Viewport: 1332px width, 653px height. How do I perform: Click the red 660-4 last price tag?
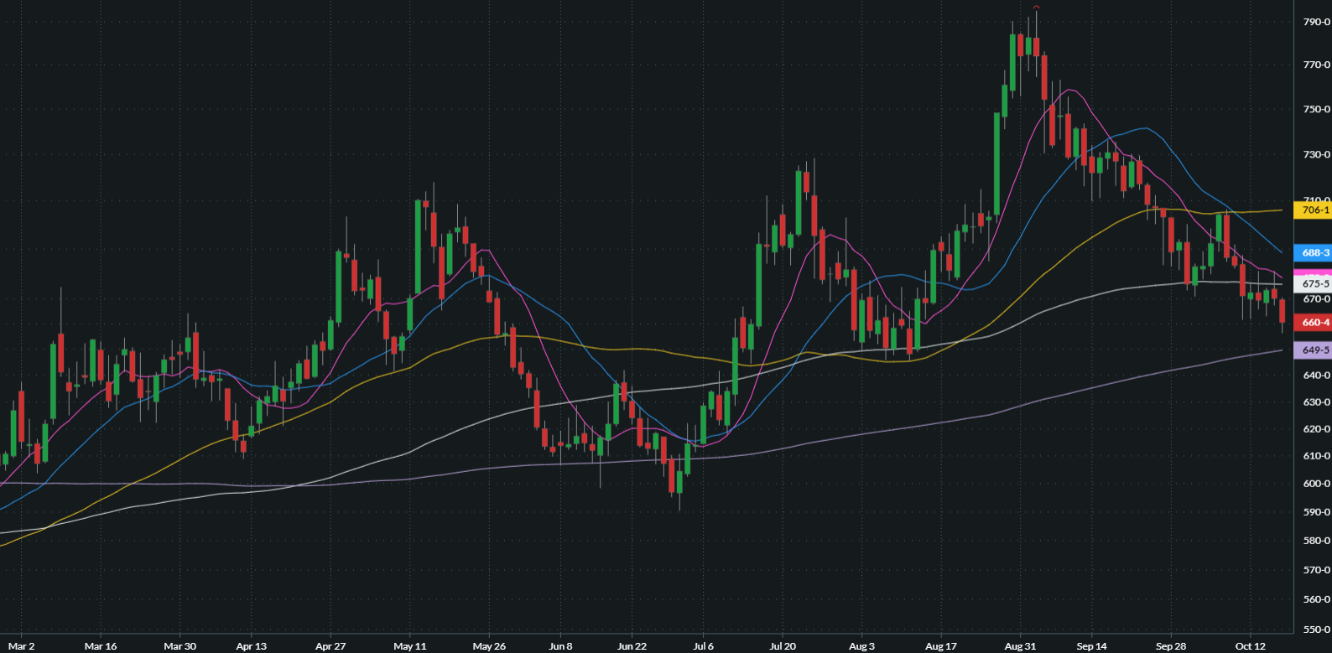1314,323
